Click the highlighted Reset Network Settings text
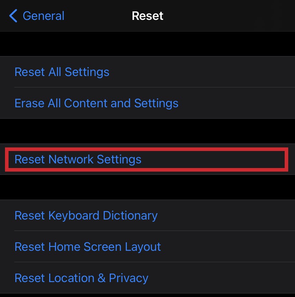This screenshot has height=297, width=295. (78, 160)
